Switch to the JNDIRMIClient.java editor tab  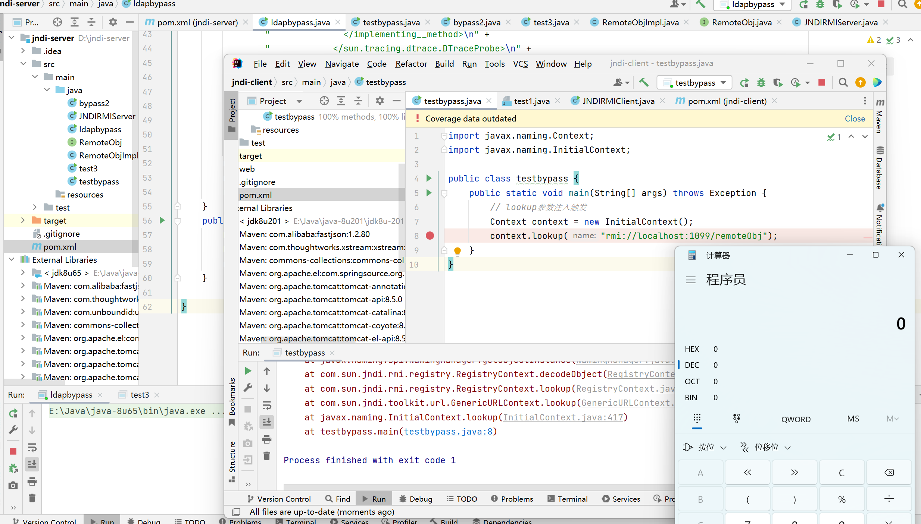coord(618,101)
